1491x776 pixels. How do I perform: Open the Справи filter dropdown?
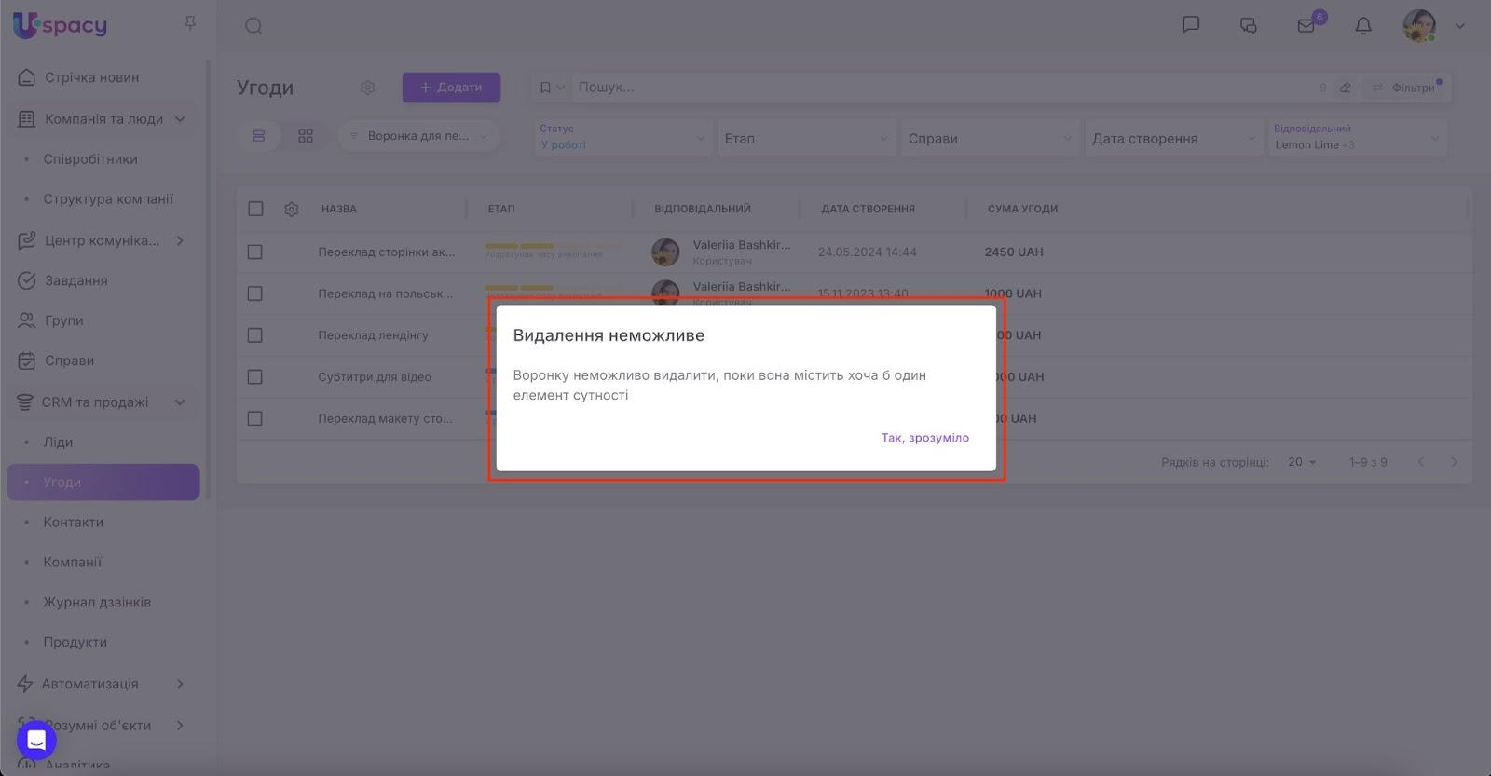point(991,138)
